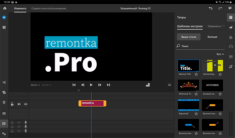Select the scissors Split tool
The width and height of the screenshot is (235, 138).
tap(4, 82)
